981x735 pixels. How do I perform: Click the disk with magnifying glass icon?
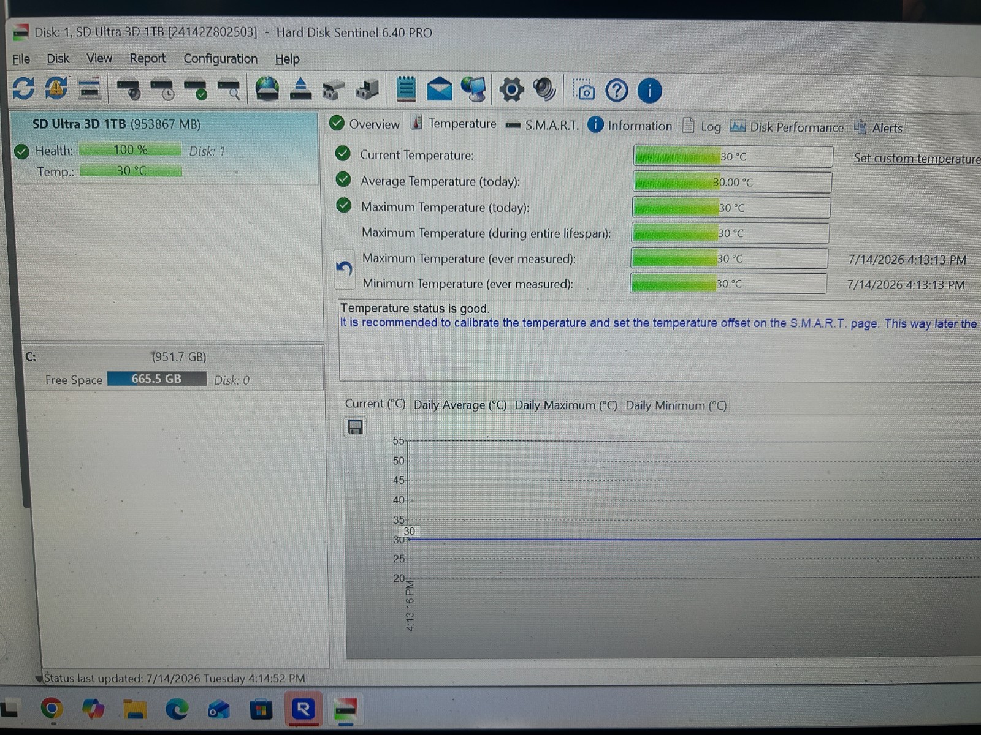pos(228,89)
